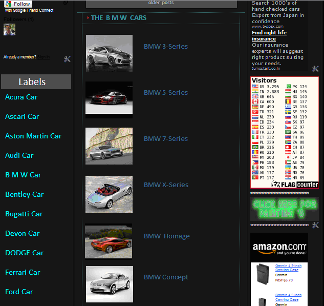Open the BMW 3-Series link
The width and height of the screenshot is (324, 306).
point(166,46)
